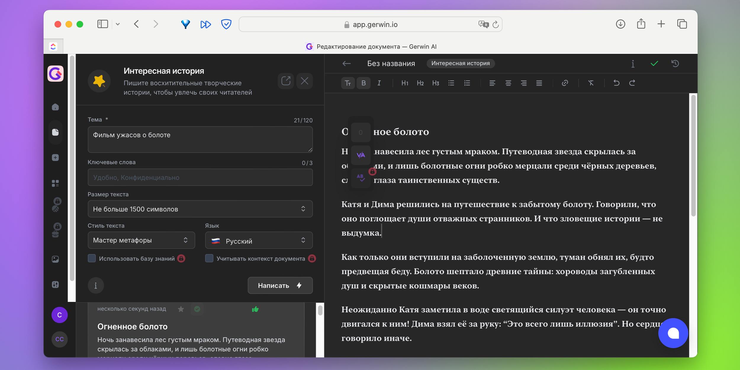This screenshot has width=740, height=370.
Task: Like the generated result with thumbs up
Action: pyautogui.click(x=255, y=309)
